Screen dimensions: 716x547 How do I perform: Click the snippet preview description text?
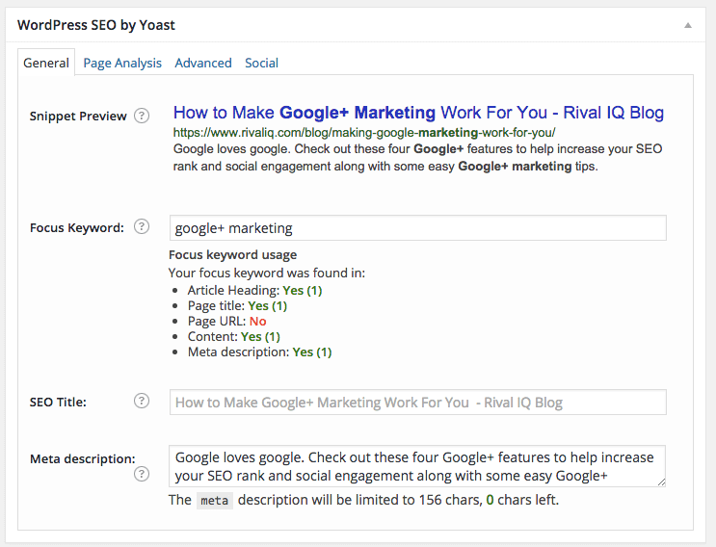[x=417, y=157]
